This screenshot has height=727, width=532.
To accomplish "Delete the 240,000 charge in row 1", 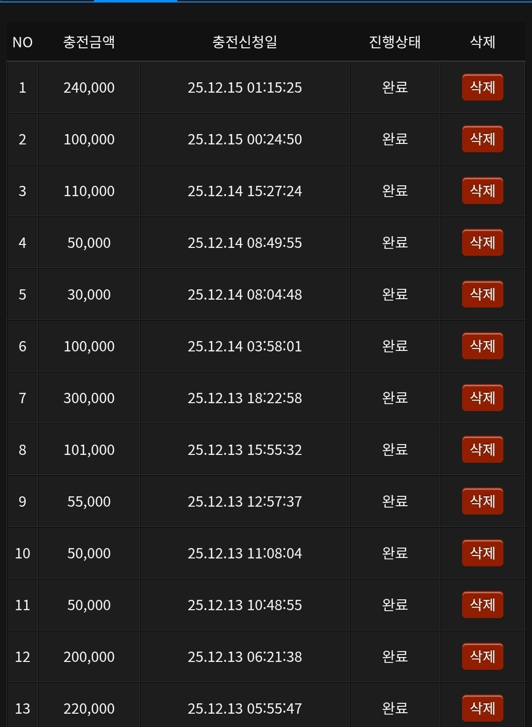I will coord(482,87).
